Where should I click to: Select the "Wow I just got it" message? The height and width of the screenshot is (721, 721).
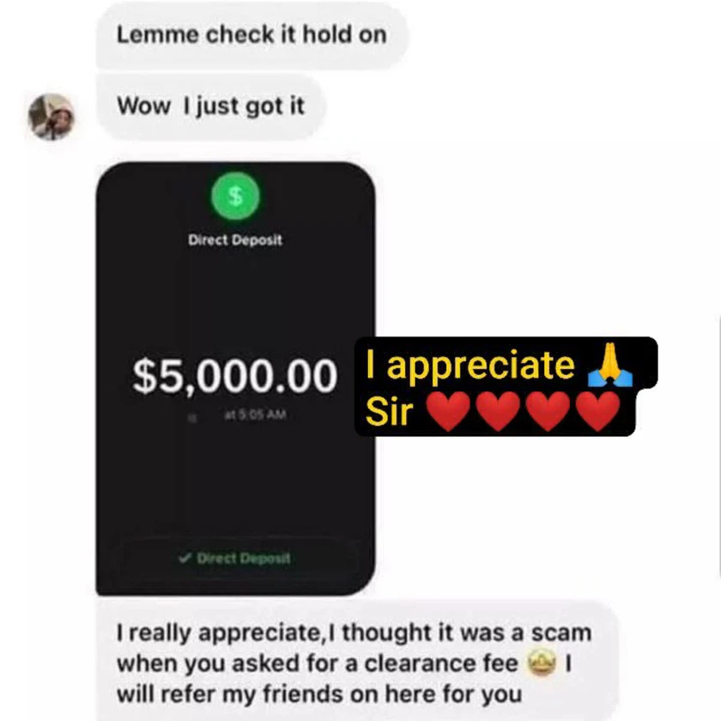211,106
